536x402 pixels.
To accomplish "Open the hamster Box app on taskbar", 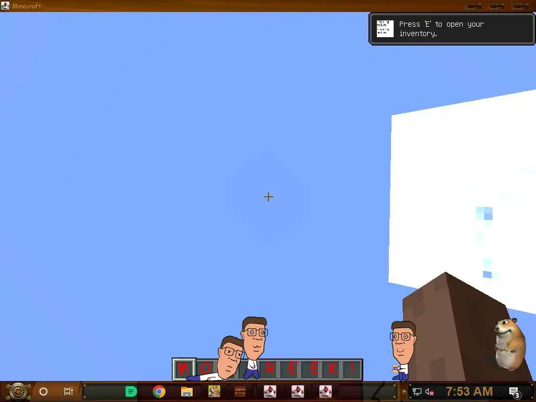I will pyautogui.click(x=214, y=392).
